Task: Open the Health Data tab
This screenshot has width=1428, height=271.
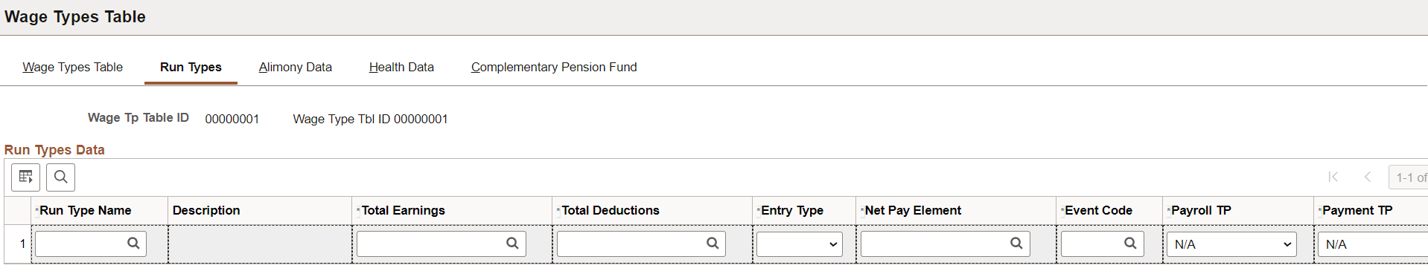Action: tap(401, 67)
